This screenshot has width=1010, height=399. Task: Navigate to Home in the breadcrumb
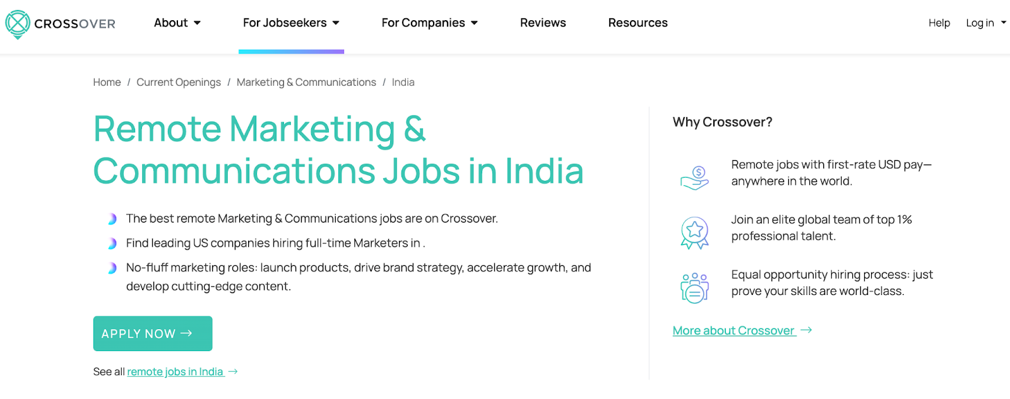[107, 82]
